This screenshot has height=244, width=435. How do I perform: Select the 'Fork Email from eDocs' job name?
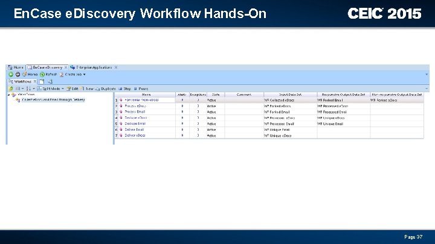click(141, 100)
